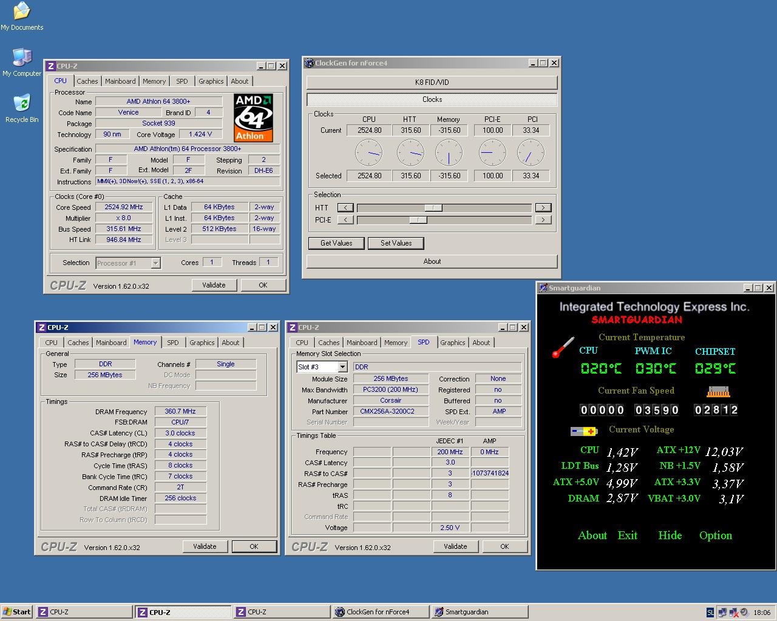
Task: Click HTT slider right arrow
Action: click(x=543, y=207)
